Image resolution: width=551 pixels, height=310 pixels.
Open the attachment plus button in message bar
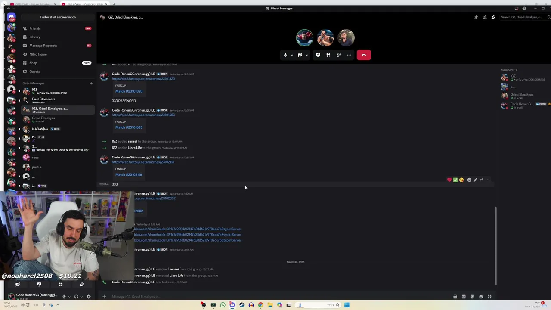(104, 297)
